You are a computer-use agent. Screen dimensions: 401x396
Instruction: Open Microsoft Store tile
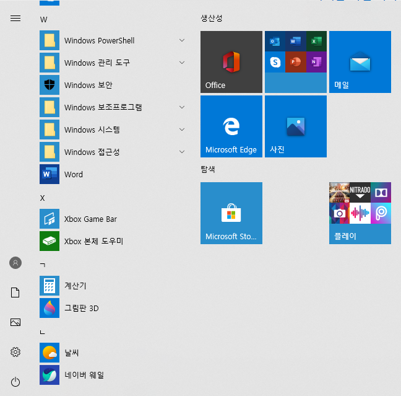231,213
